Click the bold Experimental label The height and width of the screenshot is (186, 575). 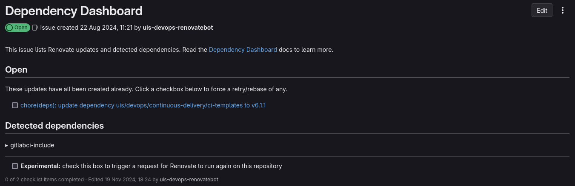tap(40, 166)
